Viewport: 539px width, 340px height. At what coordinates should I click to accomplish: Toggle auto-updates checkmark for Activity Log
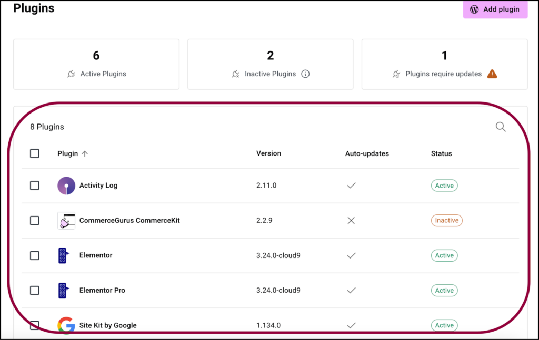351,186
